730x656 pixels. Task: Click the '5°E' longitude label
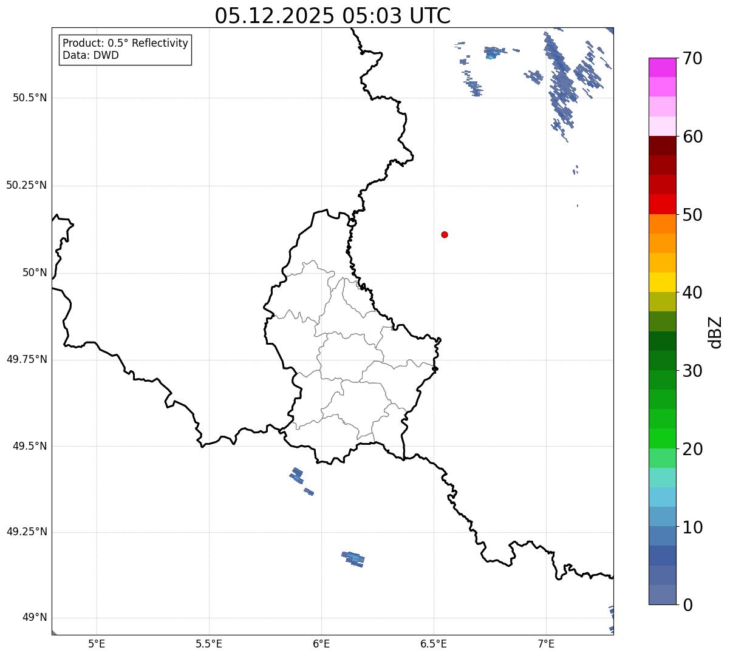[97, 643]
